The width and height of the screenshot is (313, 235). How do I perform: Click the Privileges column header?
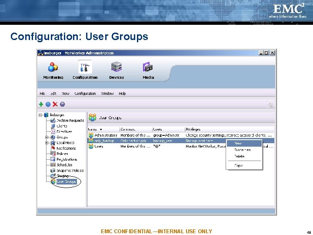click(x=230, y=129)
